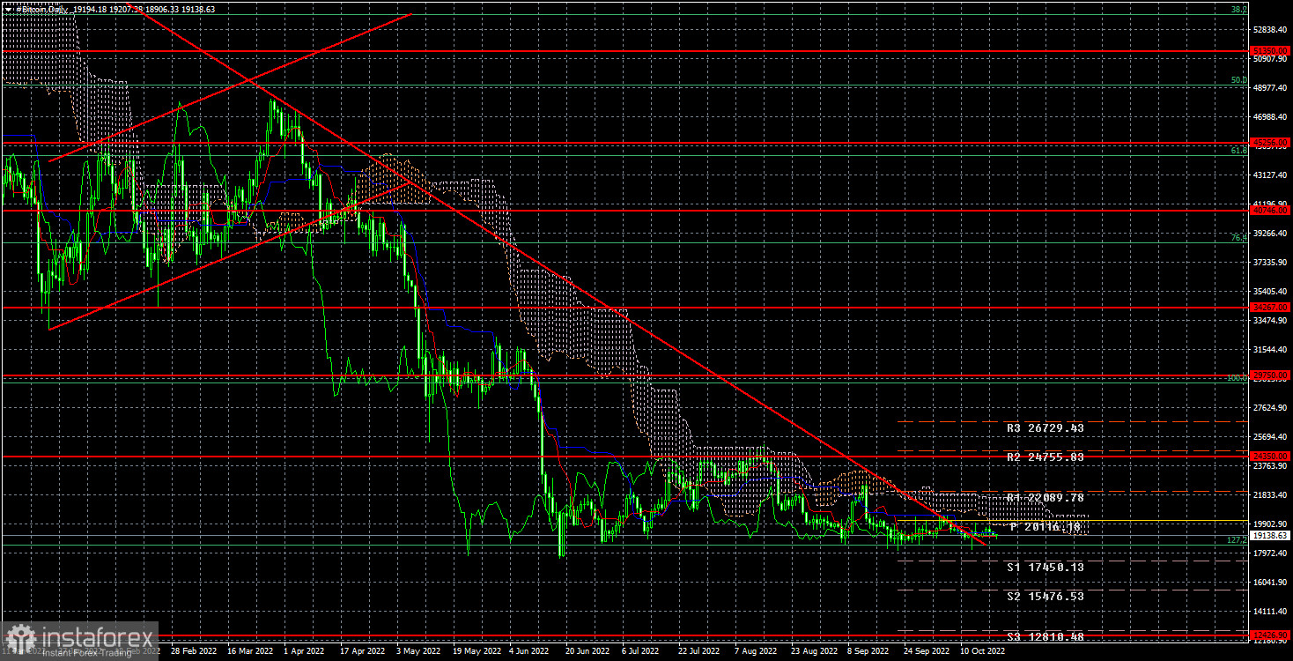Click the 16 Mar 2022 date on time axis

click(x=251, y=652)
